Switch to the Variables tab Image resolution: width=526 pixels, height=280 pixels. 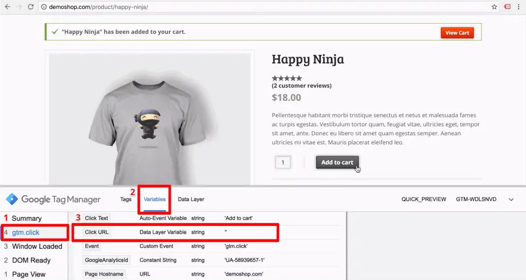(x=155, y=199)
